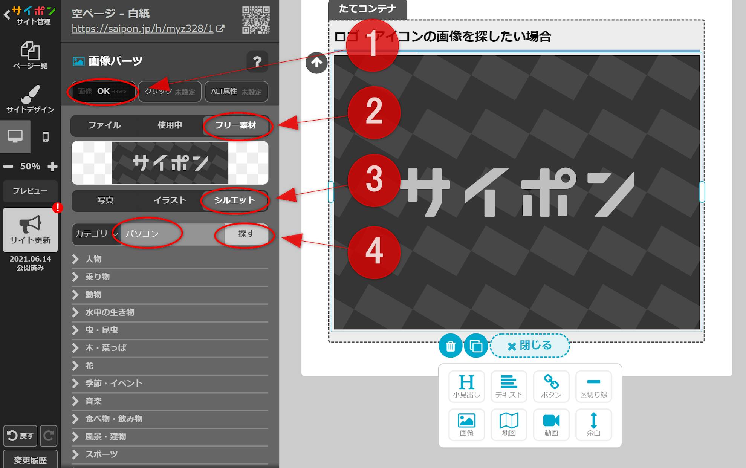This screenshot has height=468, width=746.
Task: Expand the 乗り物 category
Action: (x=170, y=277)
